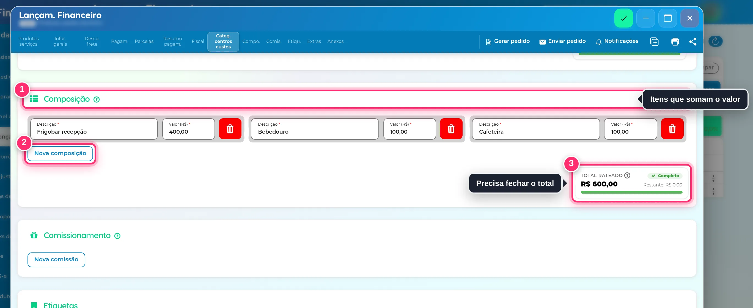Click the Comissionamento gift icon

[x=34, y=235]
